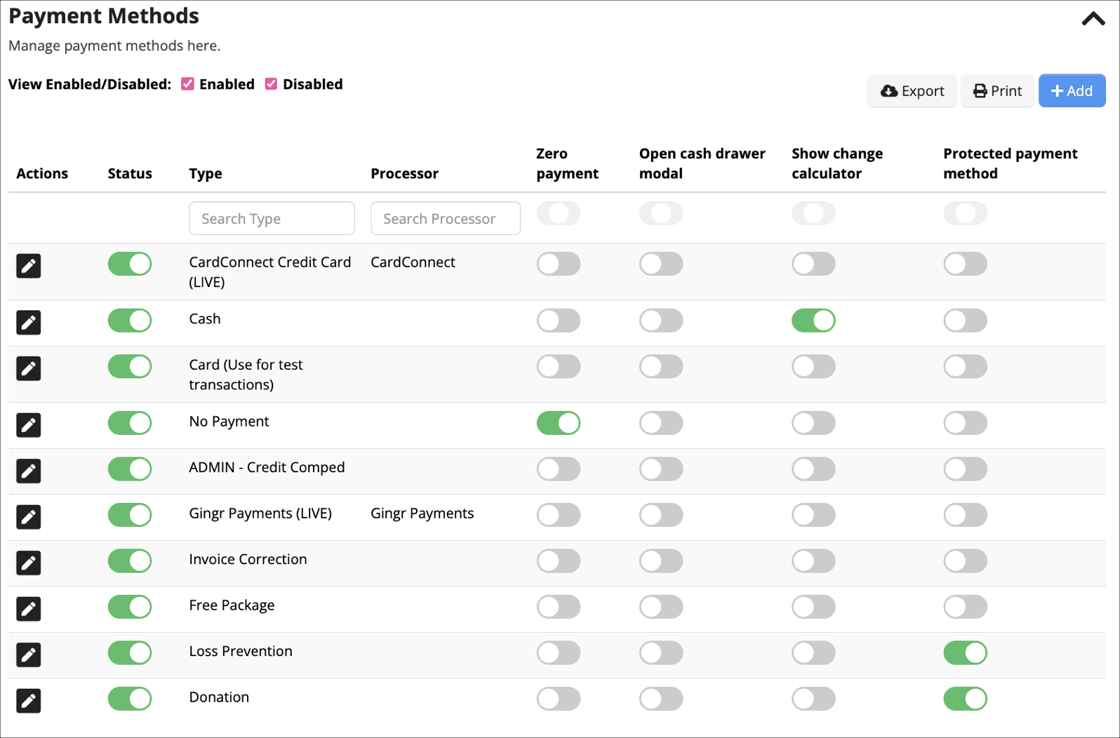Turn off Donation status switch
This screenshot has width=1120, height=738.
click(x=130, y=699)
